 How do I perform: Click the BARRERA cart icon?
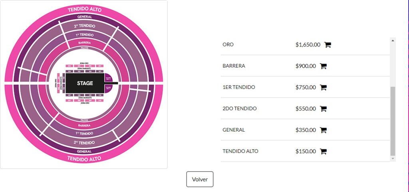coord(323,66)
